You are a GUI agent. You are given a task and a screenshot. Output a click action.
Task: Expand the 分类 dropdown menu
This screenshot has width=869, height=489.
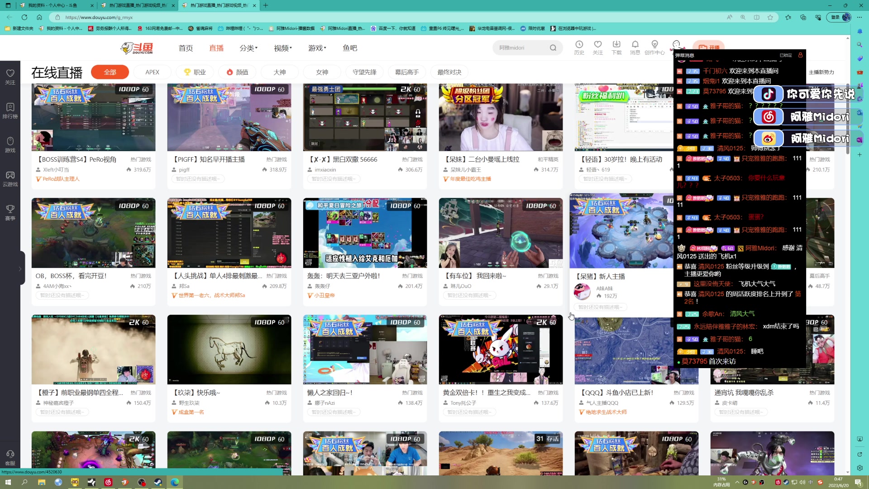(248, 48)
